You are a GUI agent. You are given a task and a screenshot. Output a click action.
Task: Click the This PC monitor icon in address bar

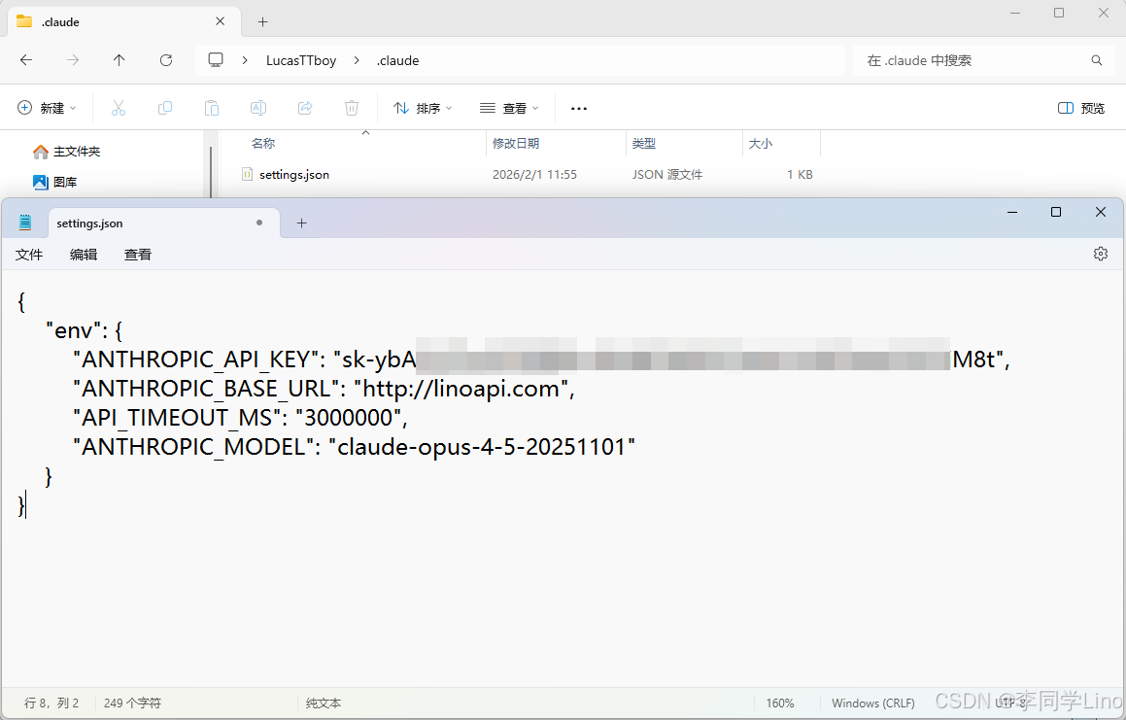coord(216,60)
